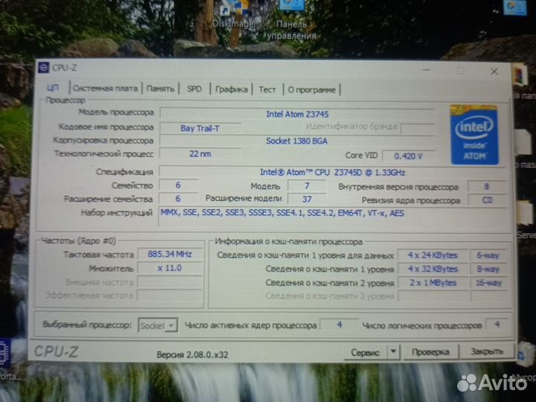Click the Bay Trail-T codename value
The width and height of the screenshot is (536, 402).
point(200,128)
